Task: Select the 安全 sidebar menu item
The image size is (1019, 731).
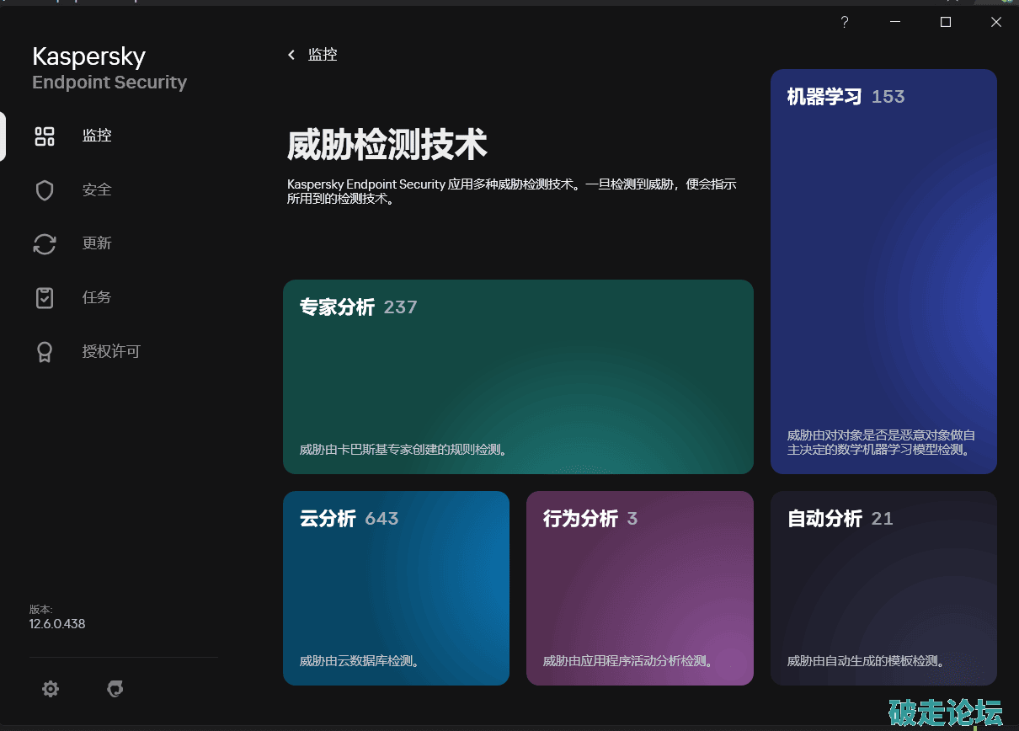Action: [97, 190]
